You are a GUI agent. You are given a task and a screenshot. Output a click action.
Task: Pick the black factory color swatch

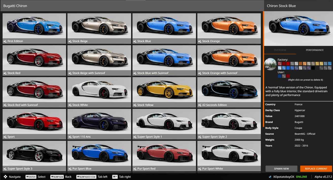point(313,68)
